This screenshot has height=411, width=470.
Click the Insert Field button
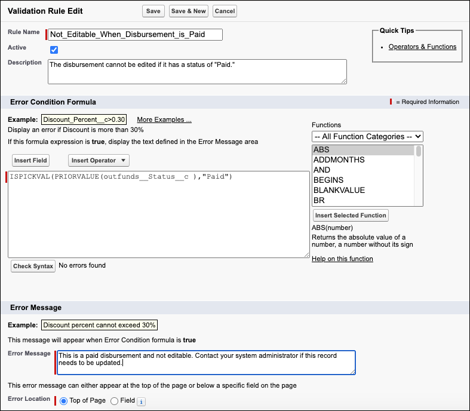click(30, 160)
